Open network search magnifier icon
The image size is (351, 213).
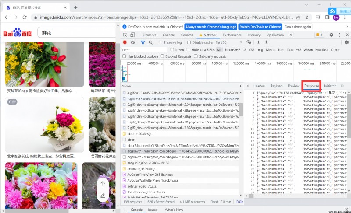tap(150, 42)
